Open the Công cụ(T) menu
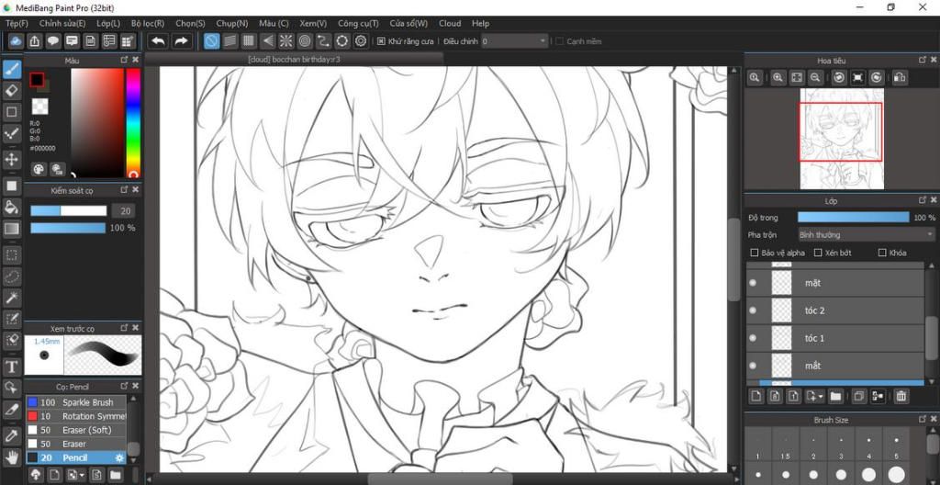Viewport: 940px width, 485px height. pyautogui.click(x=359, y=23)
